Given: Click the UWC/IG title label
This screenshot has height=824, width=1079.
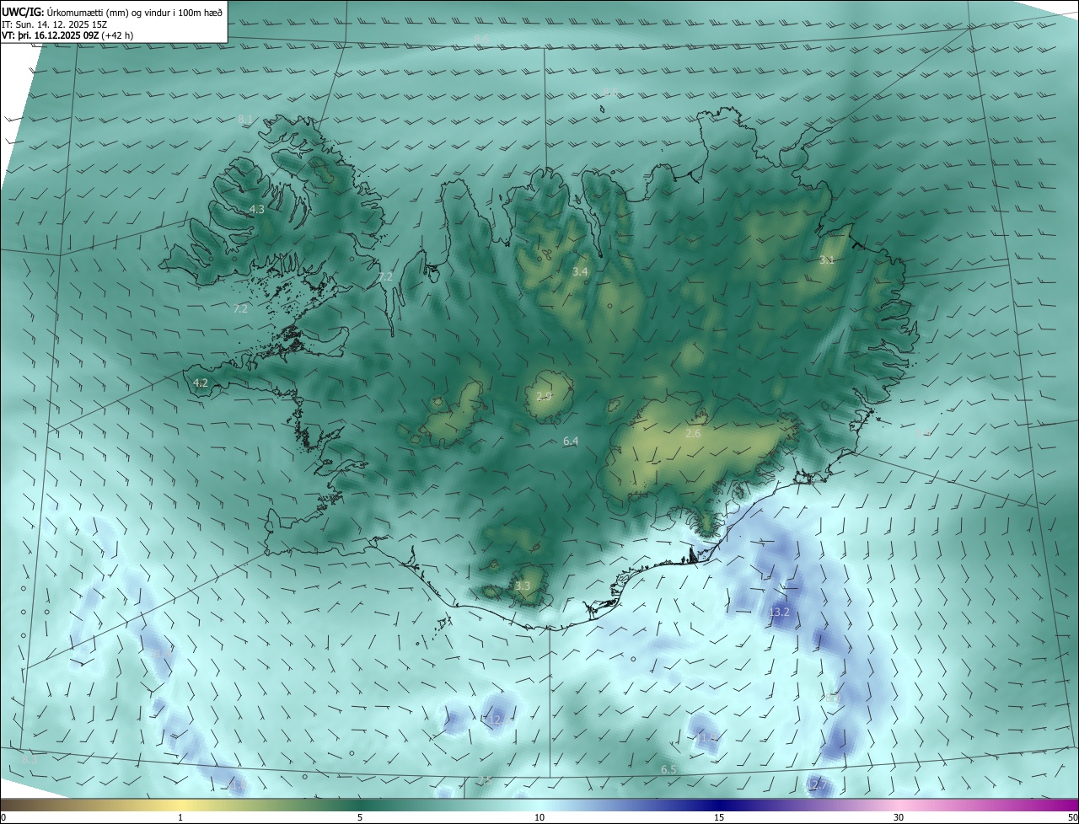Looking at the screenshot, I should pos(22,12).
